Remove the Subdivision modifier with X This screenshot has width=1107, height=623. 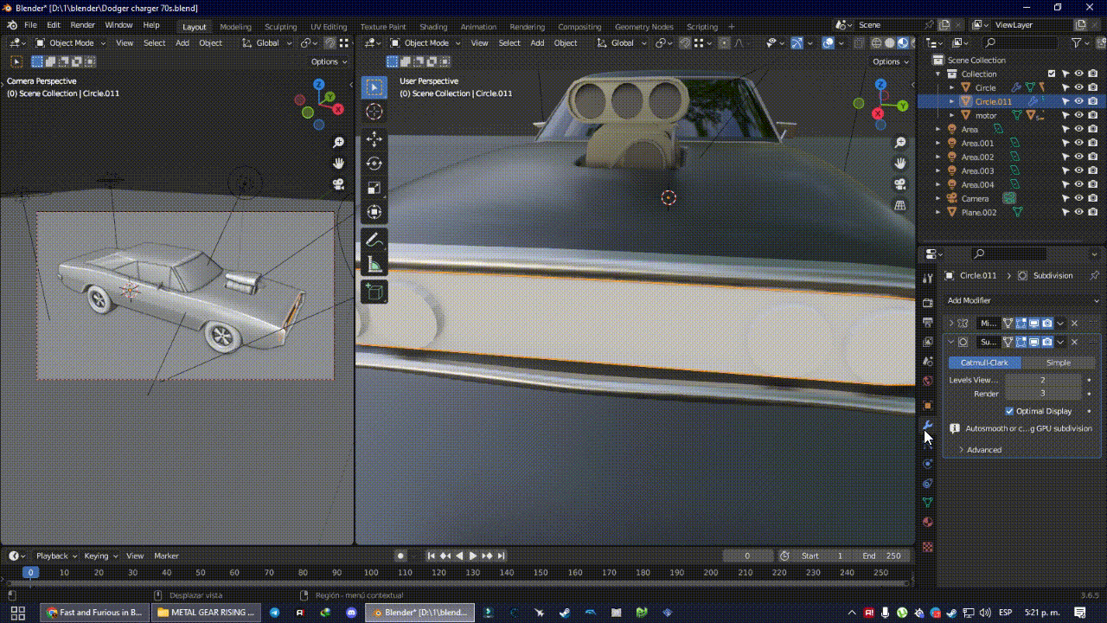[x=1075, y=342]
